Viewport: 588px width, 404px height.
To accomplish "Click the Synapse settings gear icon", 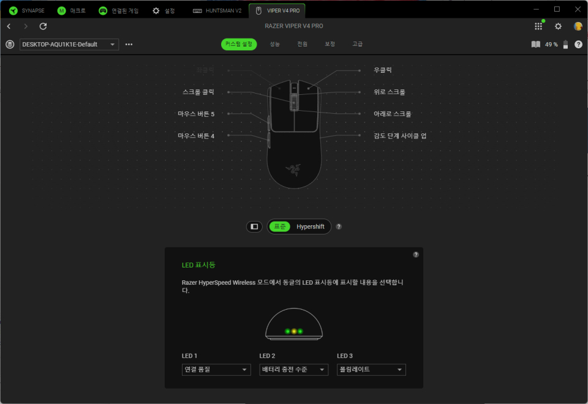I will click(557, 26).
